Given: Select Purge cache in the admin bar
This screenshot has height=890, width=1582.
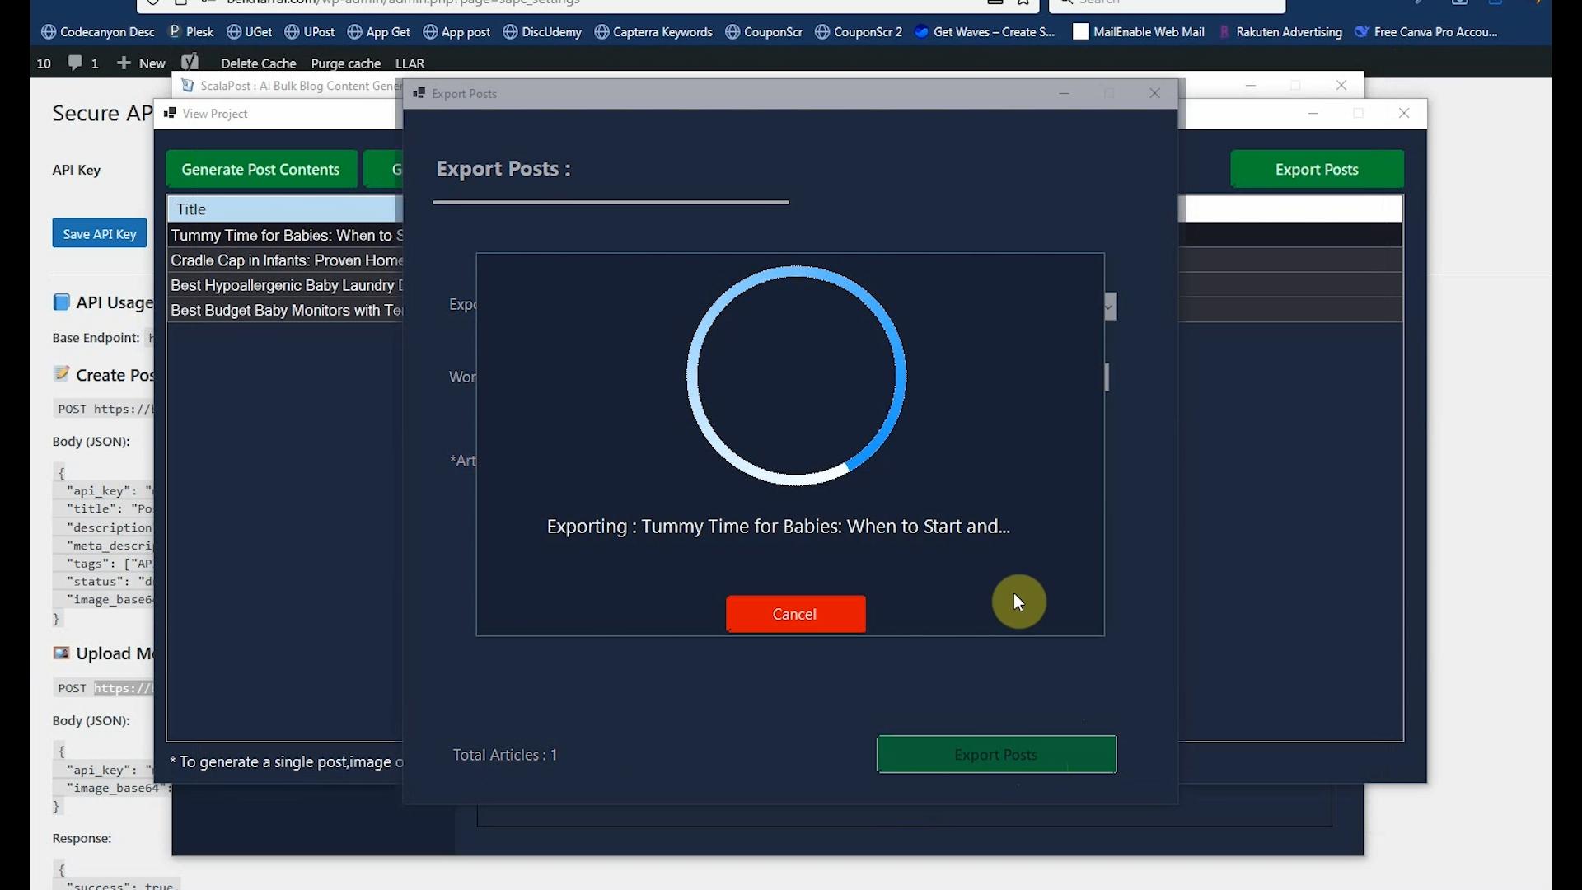Looking at the screenshot, I should point(345,63).
